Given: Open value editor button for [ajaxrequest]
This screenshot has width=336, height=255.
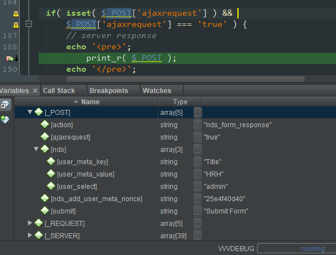Looking at the screenshot, I should click(x=198, y=137).
